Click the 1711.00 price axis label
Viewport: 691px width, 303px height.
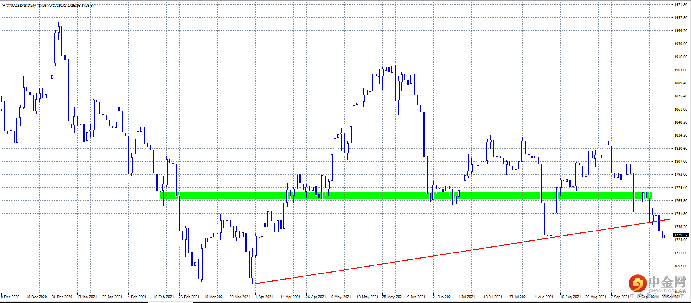click(681, 253)
